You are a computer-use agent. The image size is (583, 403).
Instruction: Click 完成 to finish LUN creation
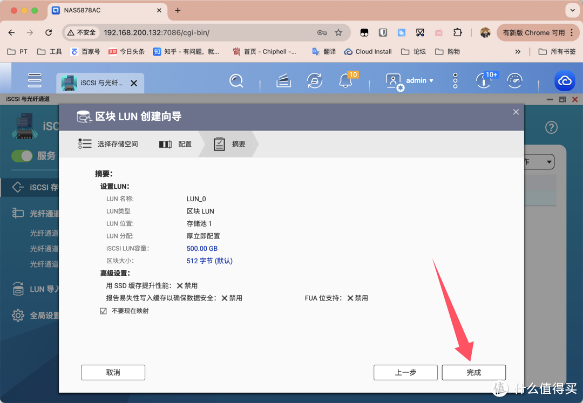tap(473, 372)
